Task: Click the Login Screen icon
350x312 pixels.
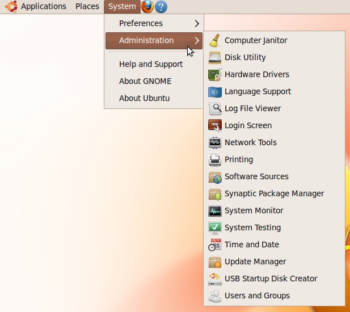Action: 215,125
